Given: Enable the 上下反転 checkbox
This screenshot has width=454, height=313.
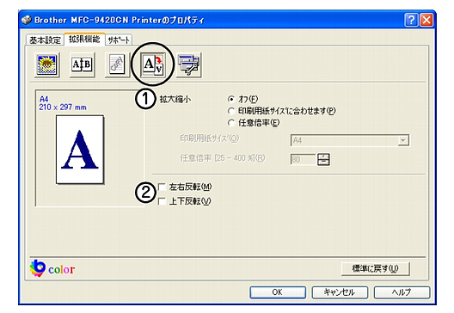Looking at the screenshot, I should tap(162, 201).
